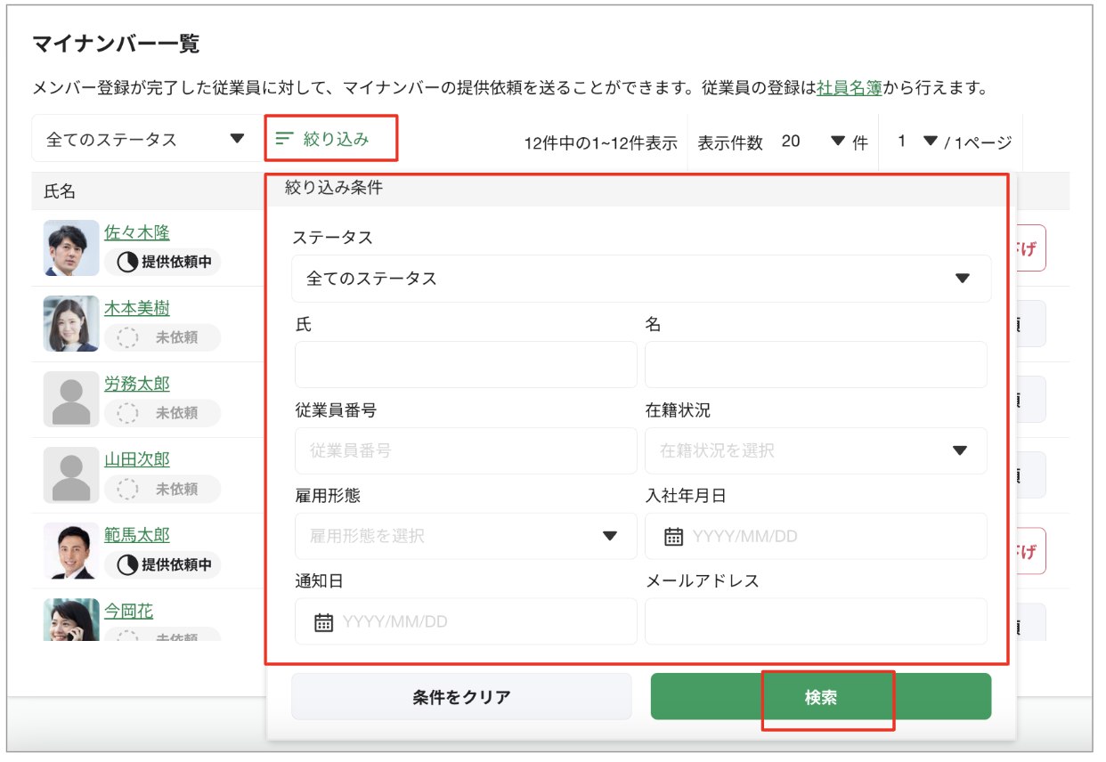The image size is (1106, 762).
Task: Open 労務太郎 employee link
Action: click(137, 384)
